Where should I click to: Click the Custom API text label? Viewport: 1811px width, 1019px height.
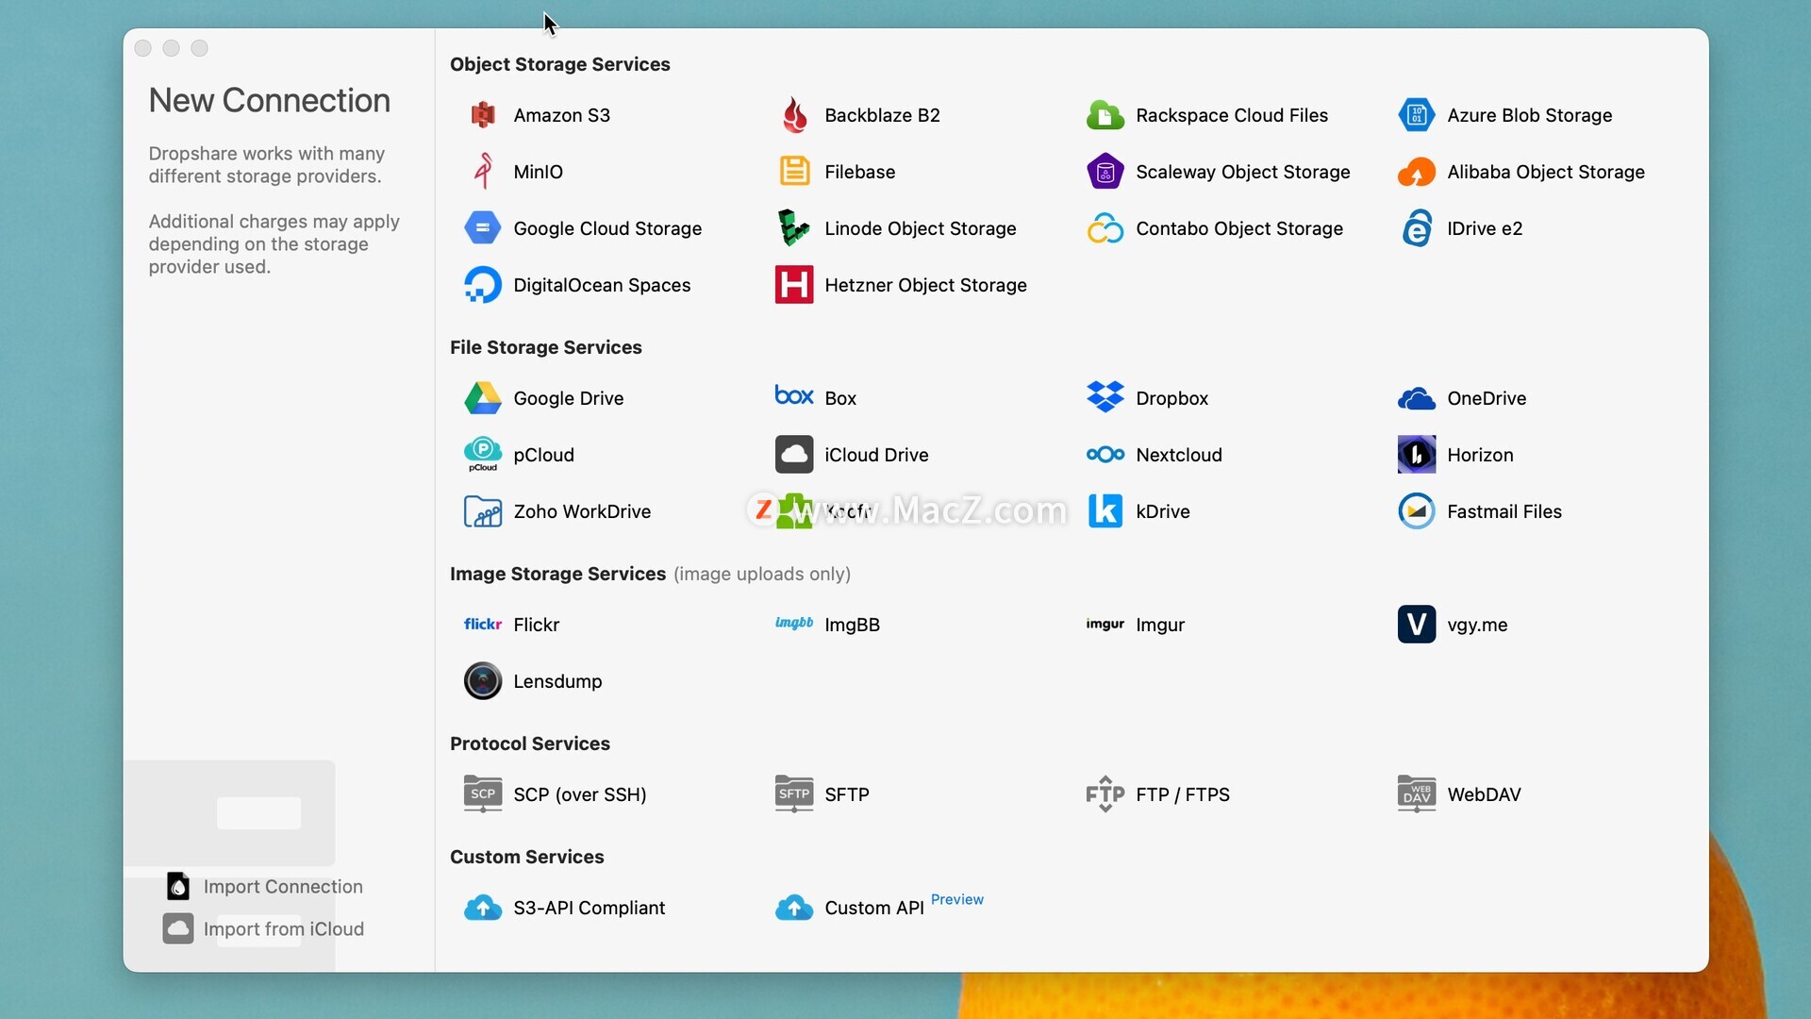tap(874, 908)
